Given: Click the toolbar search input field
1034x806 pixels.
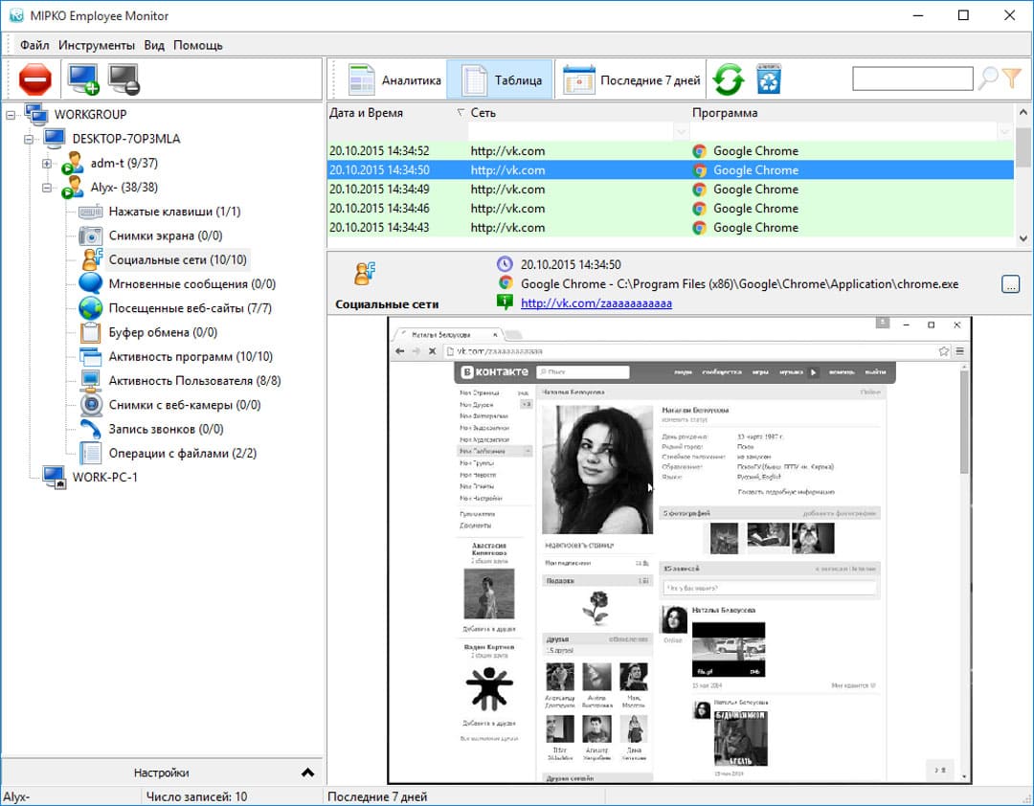Looking at the screenshot, I should pyautogui.click(x=912, y=79).
